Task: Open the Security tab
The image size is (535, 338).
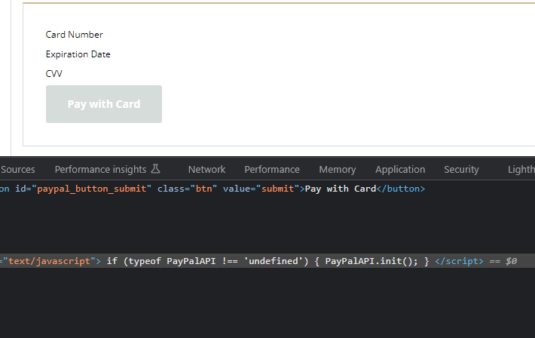Action: 461,170
